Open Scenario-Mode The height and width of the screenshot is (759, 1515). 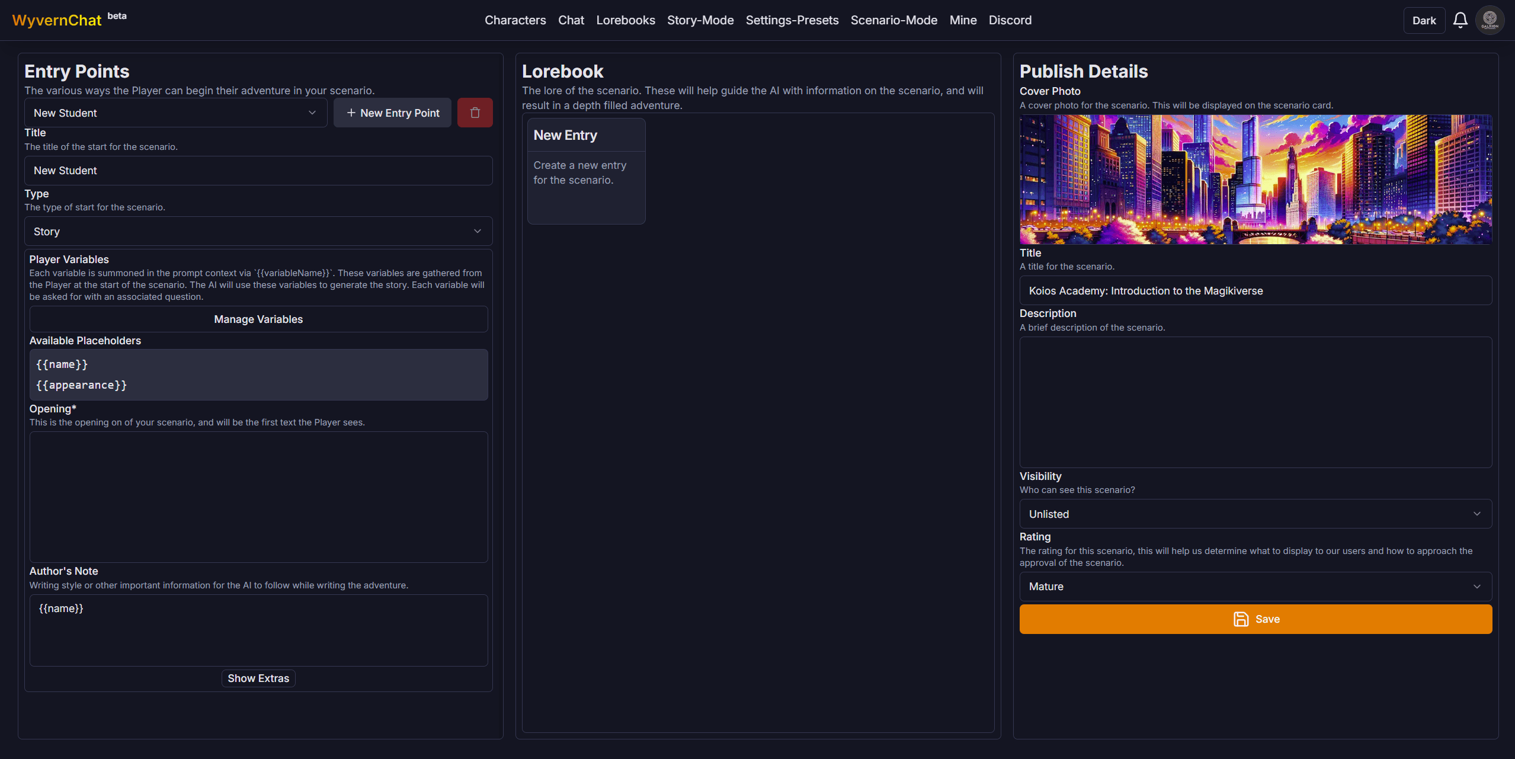[893, 20]
